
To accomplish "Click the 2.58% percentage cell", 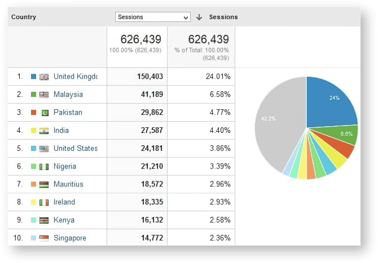I will (x=220, y=220).
